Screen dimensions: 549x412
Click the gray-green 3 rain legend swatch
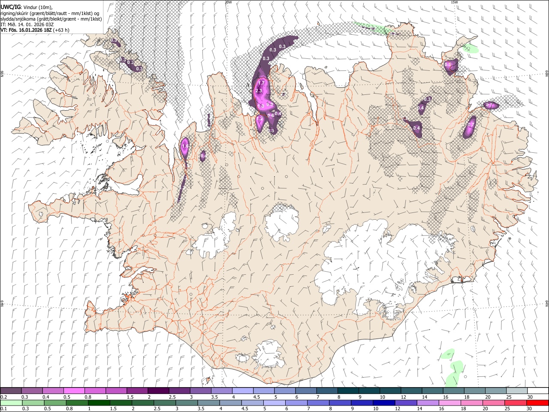click(x=187, y=403)
